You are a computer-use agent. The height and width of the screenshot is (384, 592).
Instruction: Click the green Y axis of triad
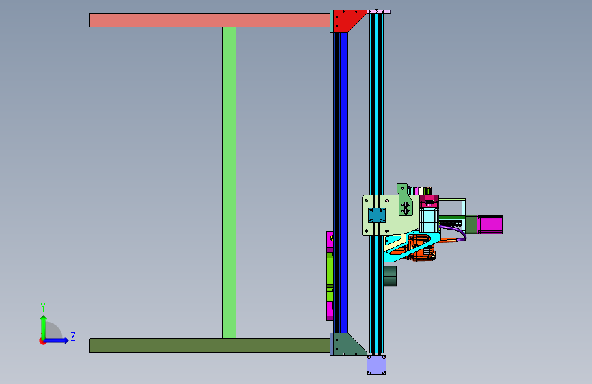pyautogui.click(x=44, y=327)
